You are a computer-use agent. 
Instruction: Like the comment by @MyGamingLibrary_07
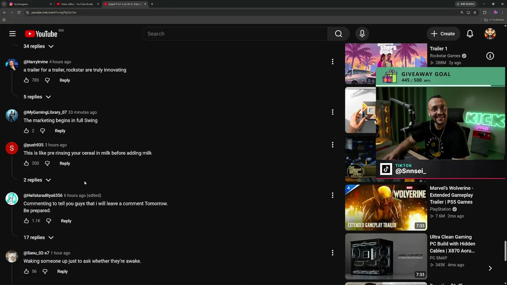[x=26, y=131]
